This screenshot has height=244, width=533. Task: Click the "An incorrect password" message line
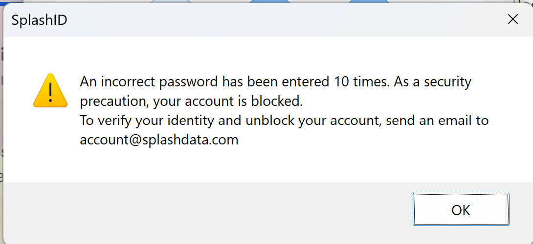pos(147,81)
